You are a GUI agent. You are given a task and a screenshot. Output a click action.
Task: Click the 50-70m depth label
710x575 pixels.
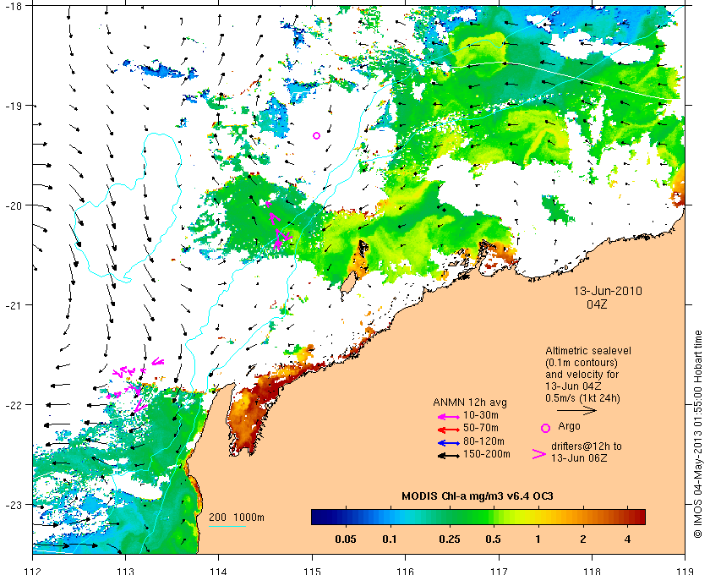pyautogui.click(x=481, y=428)
